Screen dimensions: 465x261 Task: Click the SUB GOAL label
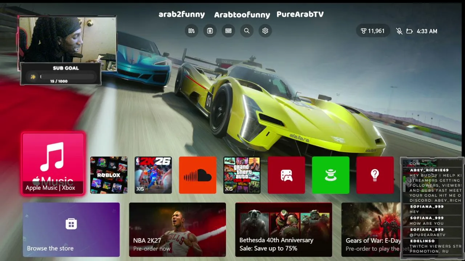[66, 68]
